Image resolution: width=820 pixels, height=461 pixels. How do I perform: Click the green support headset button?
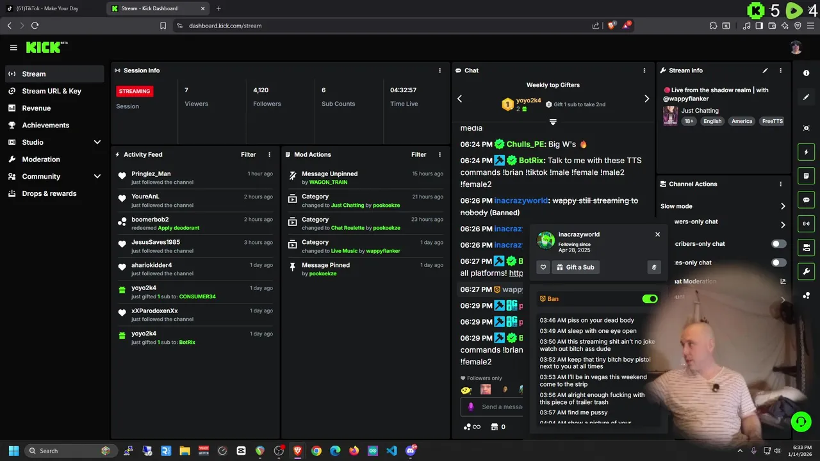click(x=801, y=421)
